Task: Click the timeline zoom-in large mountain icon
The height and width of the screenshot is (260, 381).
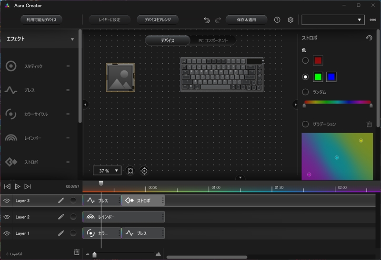Action: pos(158,254)
